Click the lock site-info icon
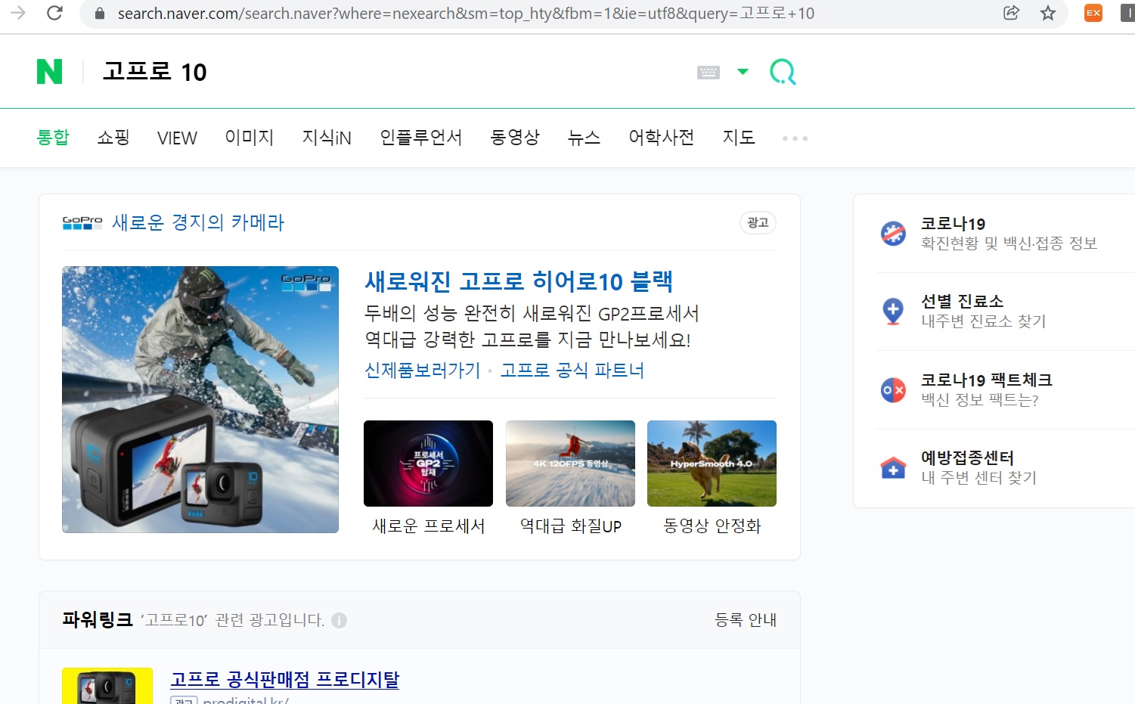The height and width of the screenshot is (704, 1135). point(99,14)
